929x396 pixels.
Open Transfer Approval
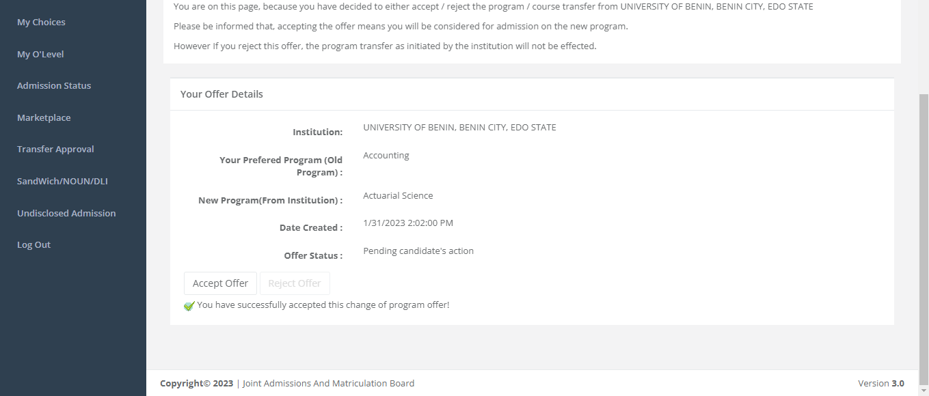pyautogui.click(x=55, y=148)
